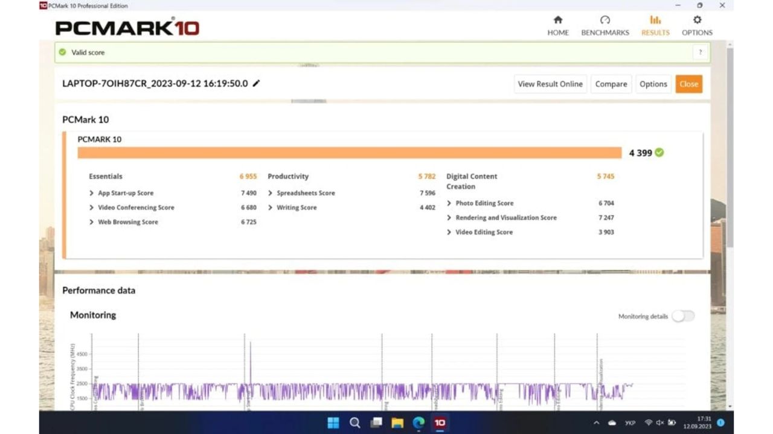Click the Compare button
Screen dimensions: 773x434
[x=611, y=84]
